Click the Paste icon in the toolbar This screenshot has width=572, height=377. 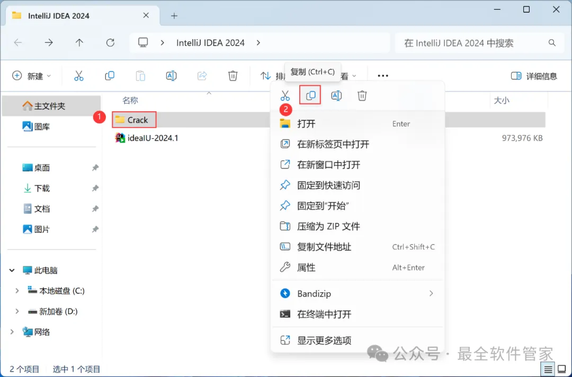tap(140, 76)
